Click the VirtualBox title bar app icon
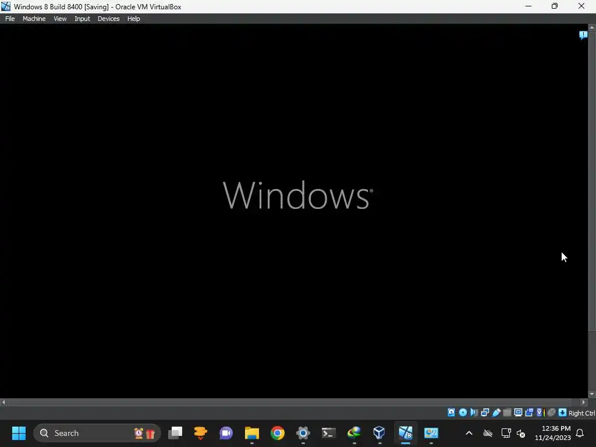596x447 pixels. tap(6, 6)
